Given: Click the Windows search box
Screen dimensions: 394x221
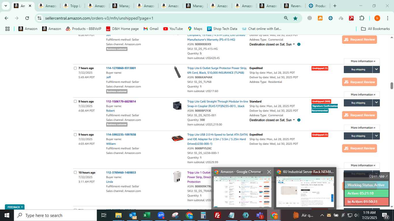Looking at the screenshot, I should [x=55, y=215].
